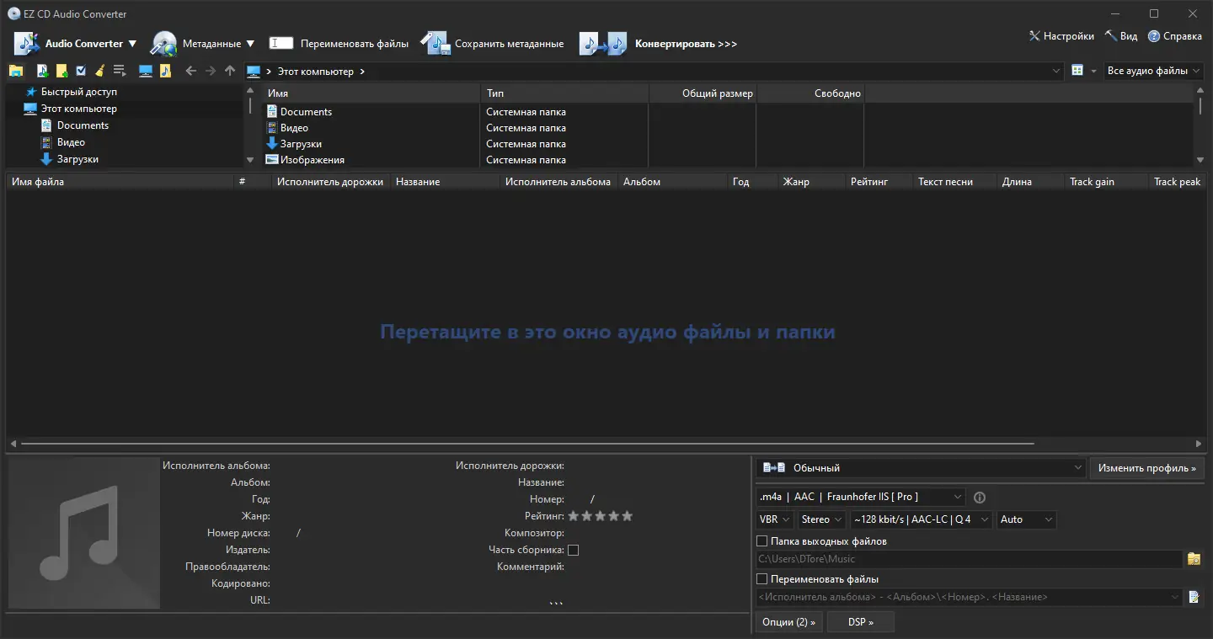
Task: Click the add folder icon in toolbar
Action: [x=61, y=71]
